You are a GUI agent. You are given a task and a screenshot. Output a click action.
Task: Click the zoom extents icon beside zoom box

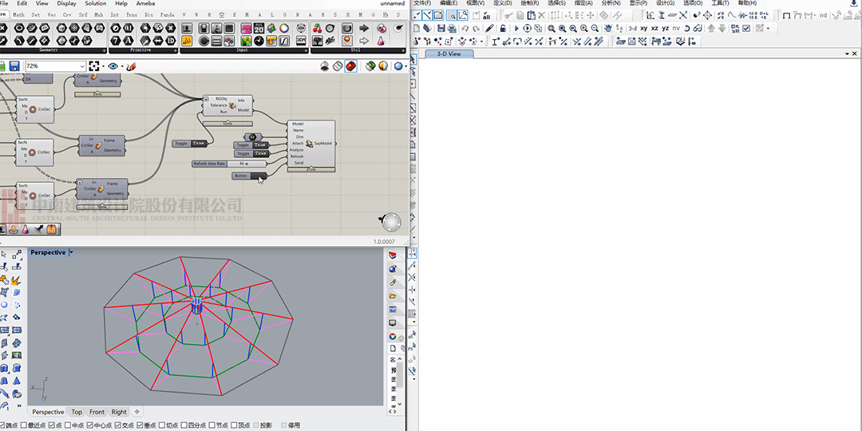click(94, 66)
